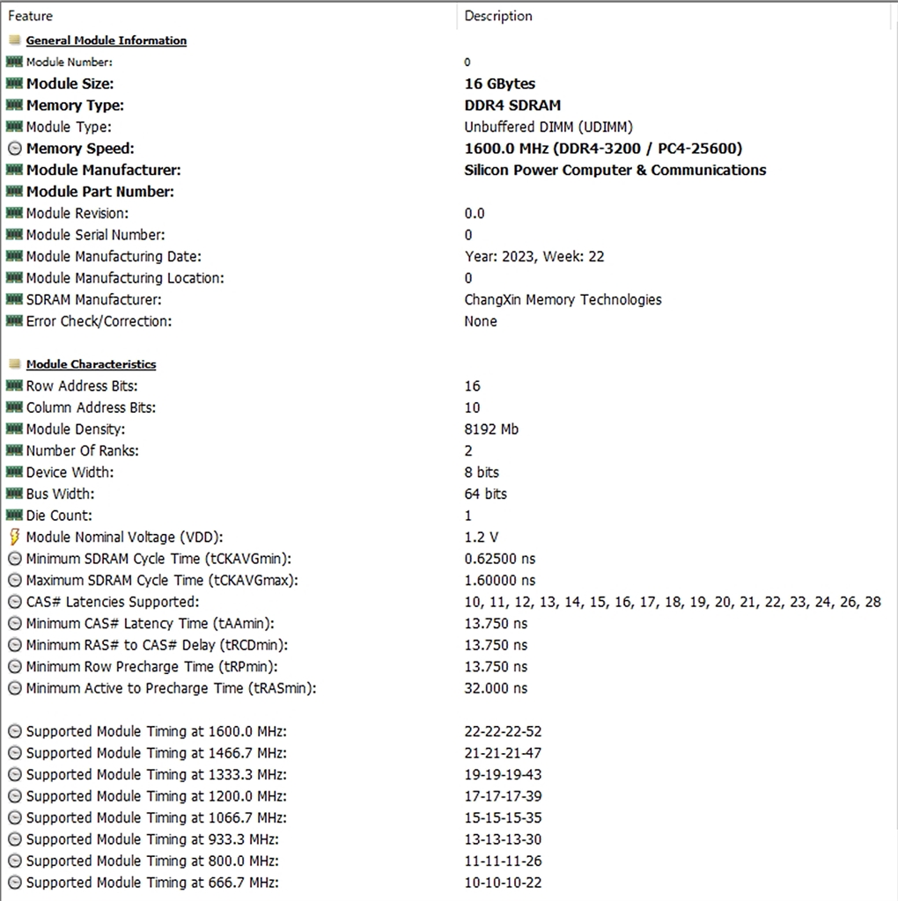Select the Device Width row label

click(x=70, y=472)
